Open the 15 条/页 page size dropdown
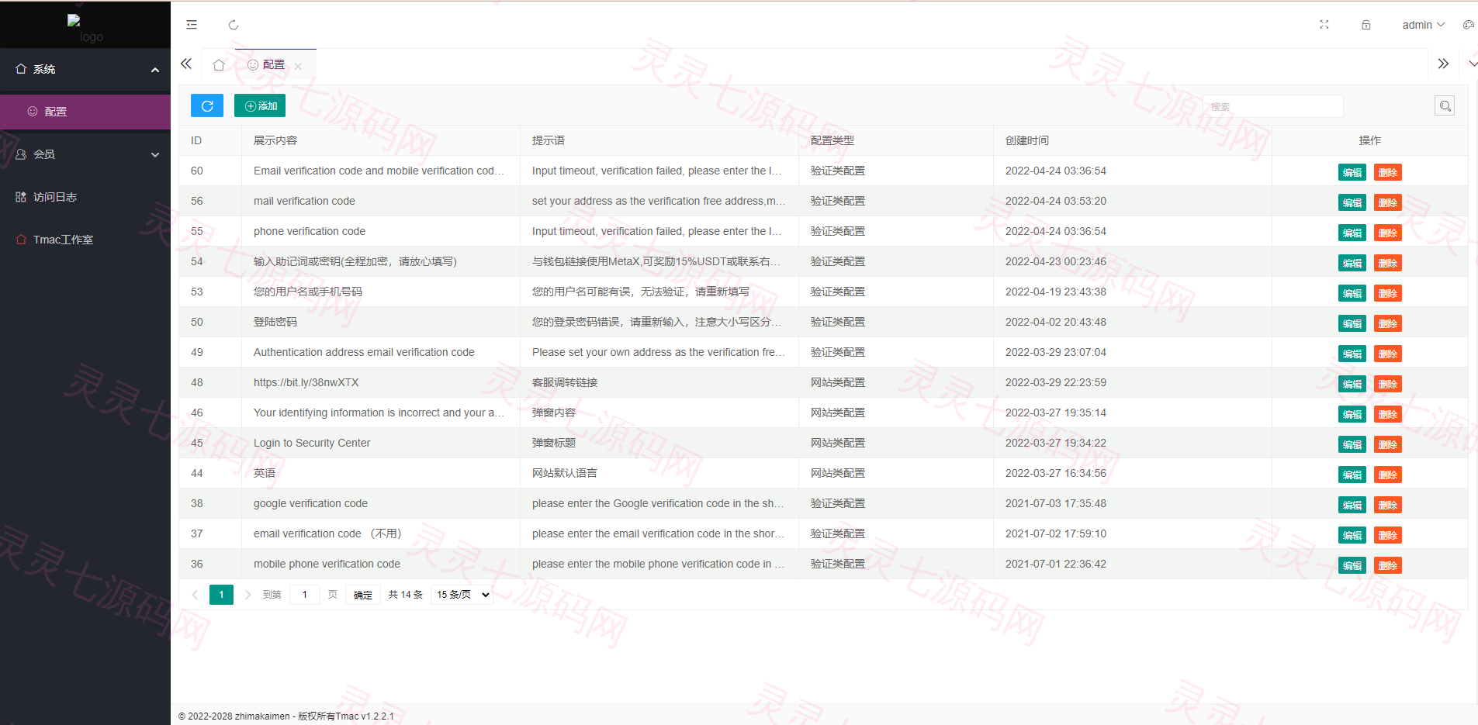Image resolution: width=1478 pixels, height=725 pixels. (462, 595)
